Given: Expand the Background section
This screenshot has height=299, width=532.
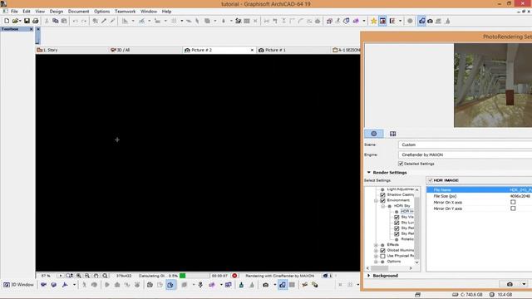Looking at the screenshot, I should (369, 276).
